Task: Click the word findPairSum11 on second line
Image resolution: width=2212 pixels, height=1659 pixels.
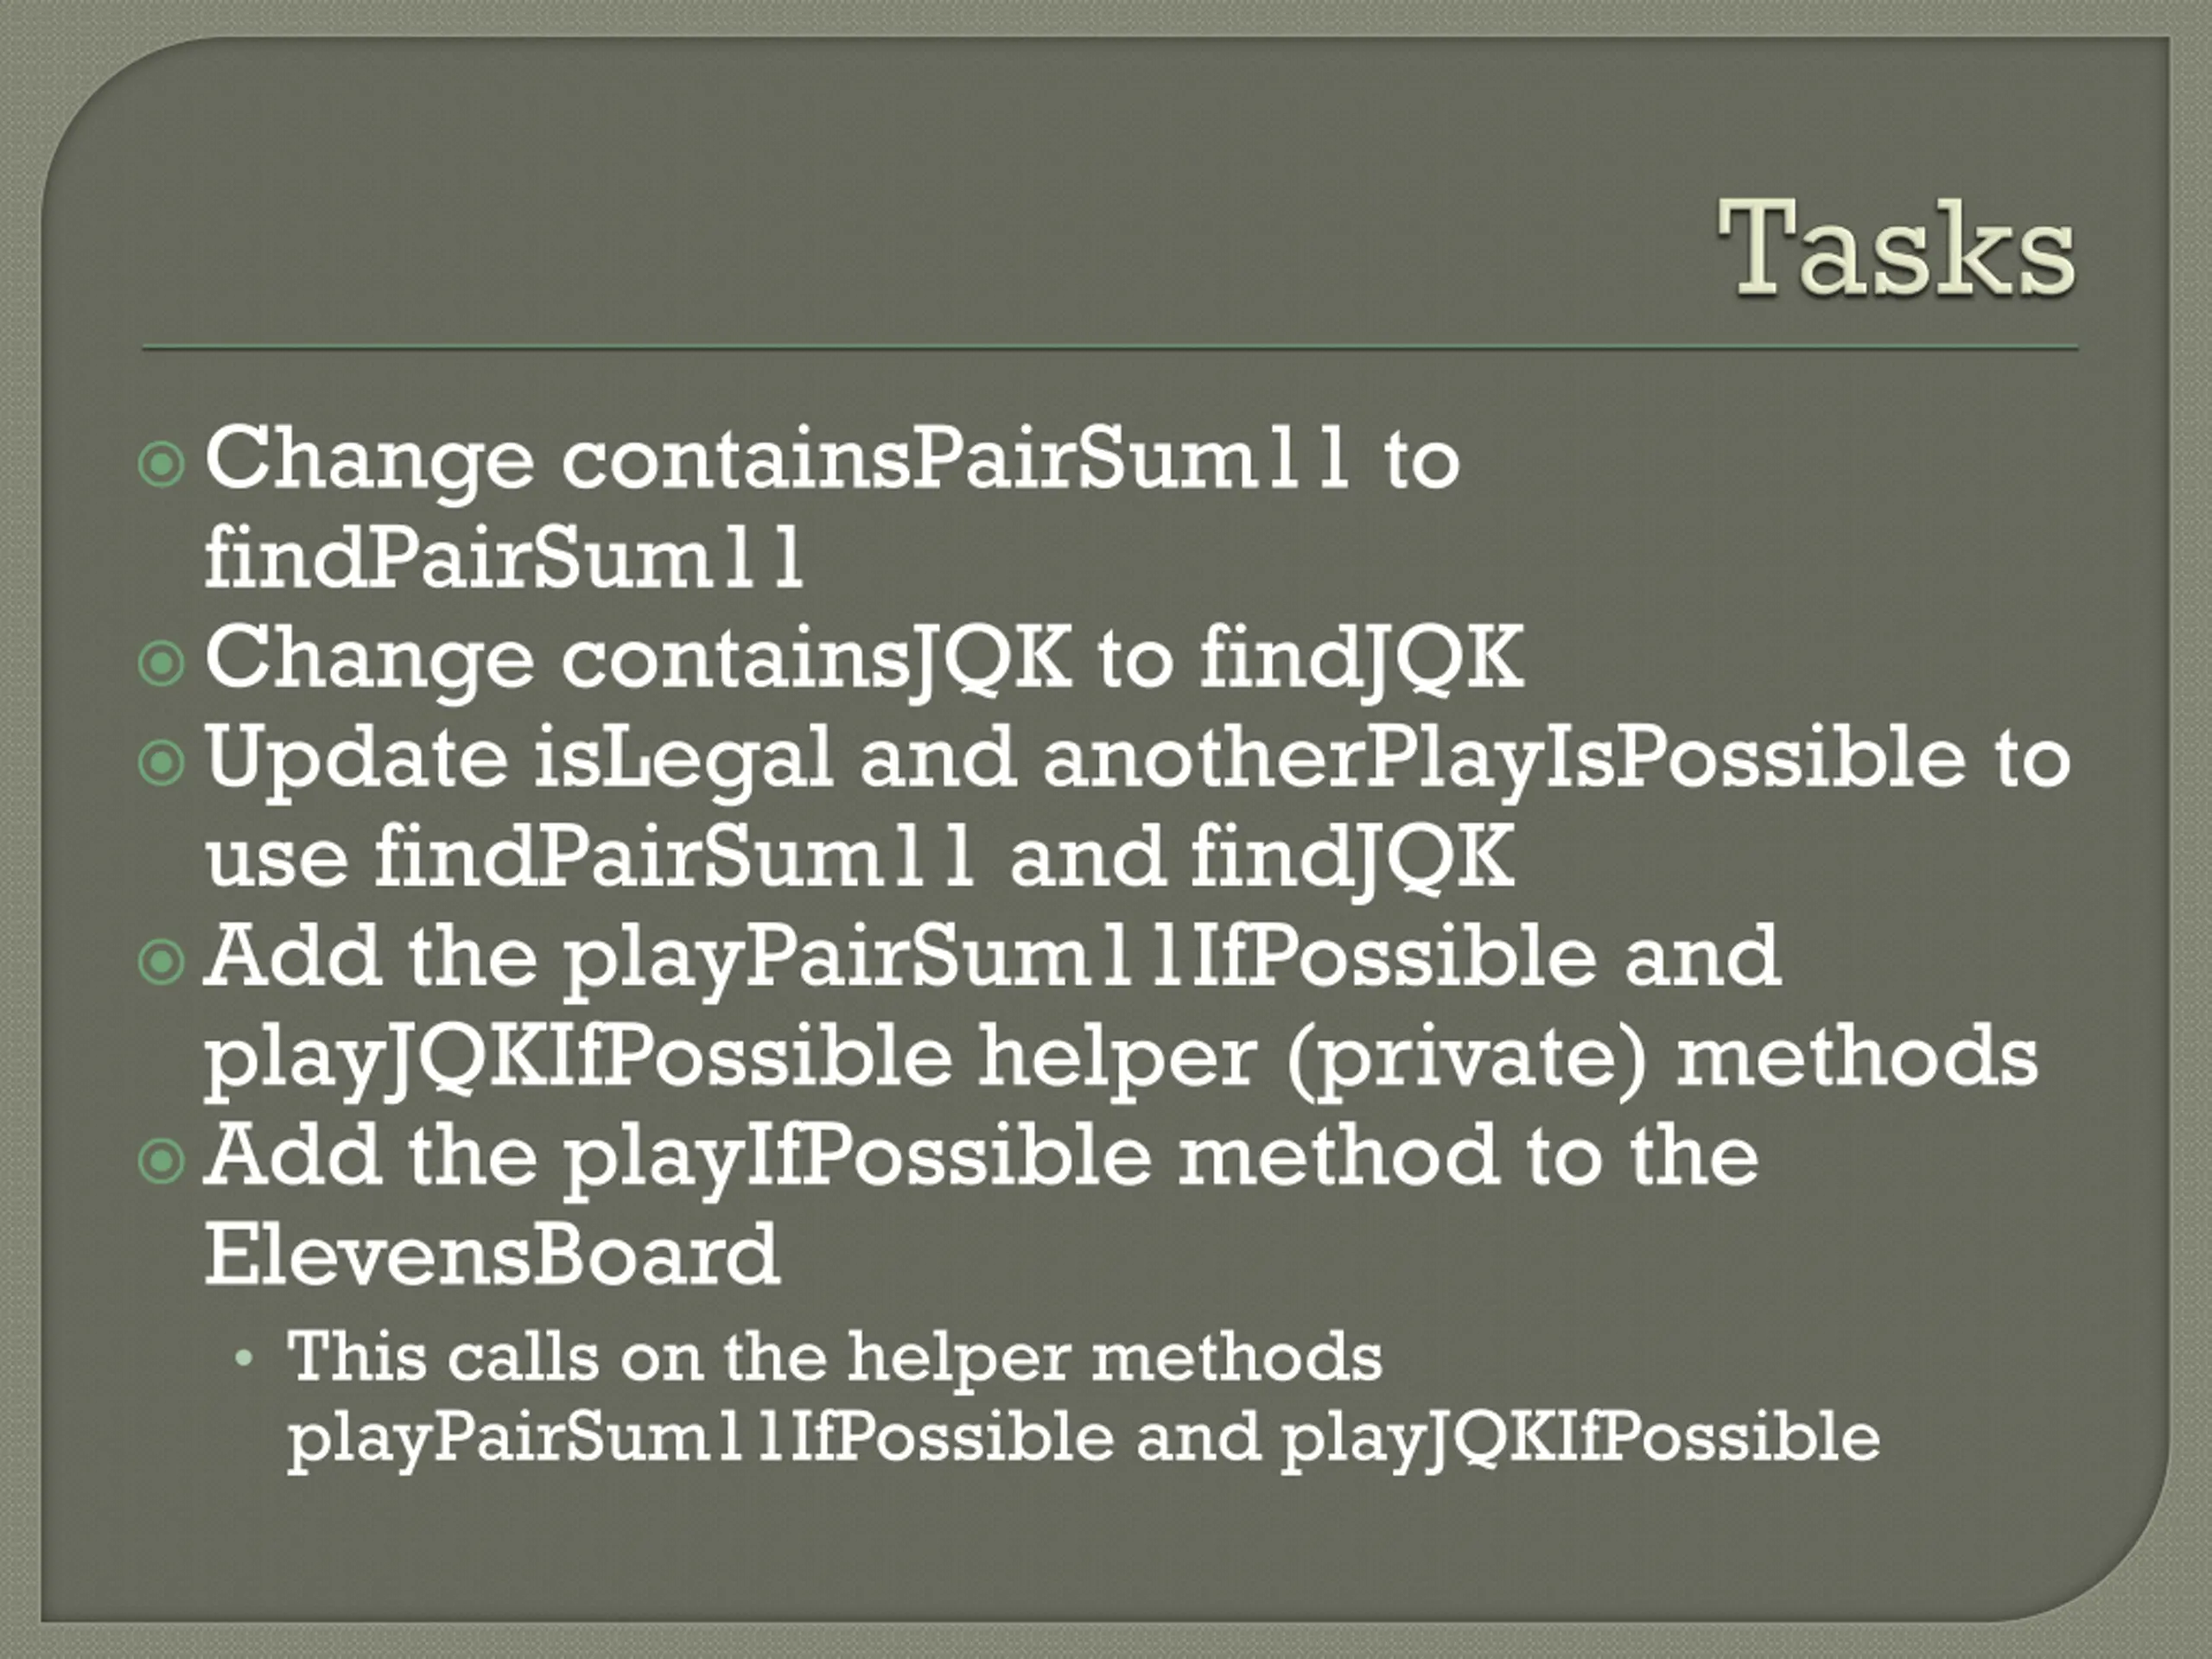Action: pos(504,557)
